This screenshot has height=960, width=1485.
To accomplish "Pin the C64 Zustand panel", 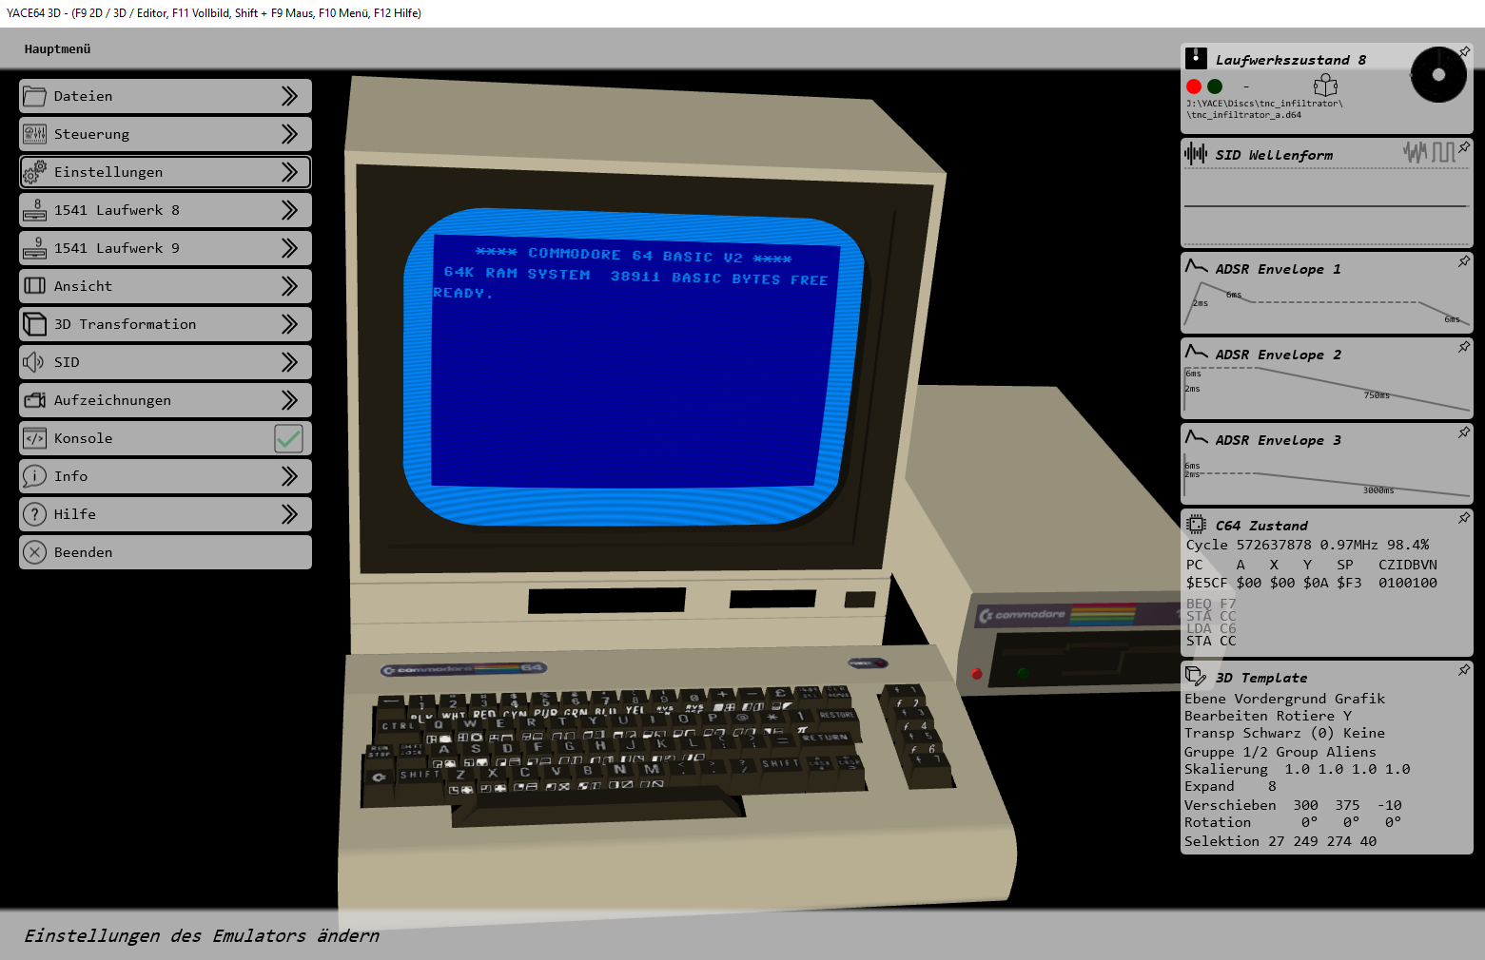I will (x=1465, y=517).
